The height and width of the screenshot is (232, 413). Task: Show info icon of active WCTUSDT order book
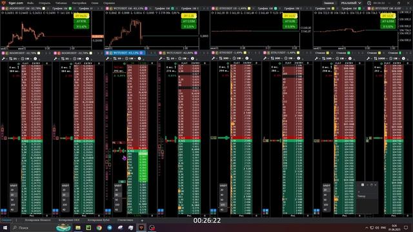139,59
